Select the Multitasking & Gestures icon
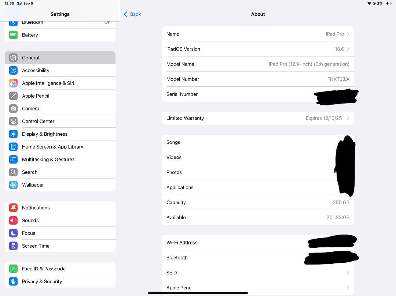 13,159
